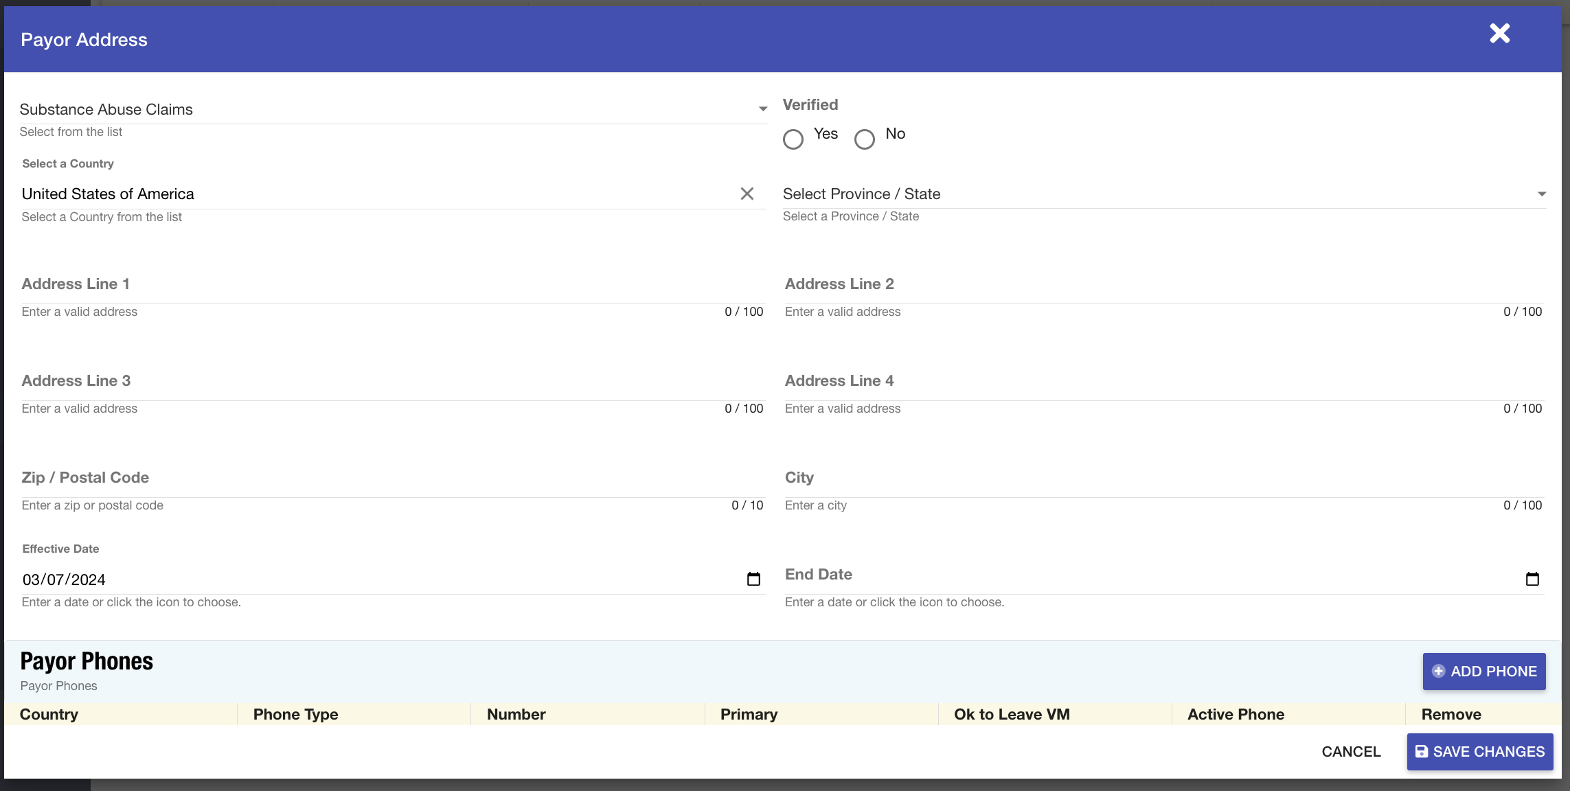The height and width of the screenshot is (791, 1570).
Task: Select No for Verified
Action: [865, 139]
